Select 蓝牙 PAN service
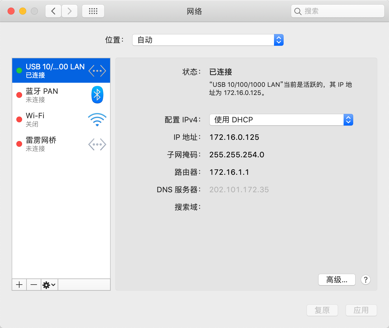This screenshot has height=328, width=389. point(61,95)
